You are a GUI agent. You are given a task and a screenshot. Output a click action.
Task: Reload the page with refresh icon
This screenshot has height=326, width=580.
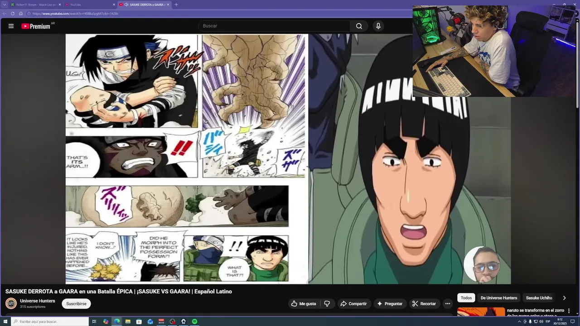click(13, 14)
